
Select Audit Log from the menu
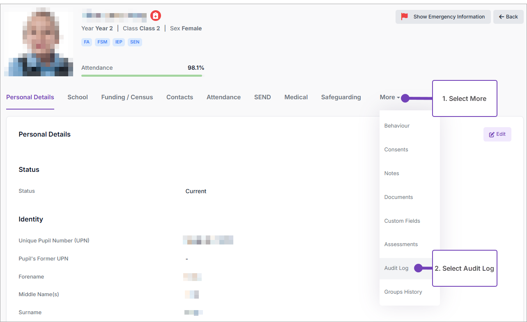click(x=396, y=268)
